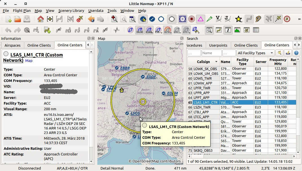Toggle empty airports display
Image resolution: width=302 pixels, height=171 pixels.
coord(172,19)
